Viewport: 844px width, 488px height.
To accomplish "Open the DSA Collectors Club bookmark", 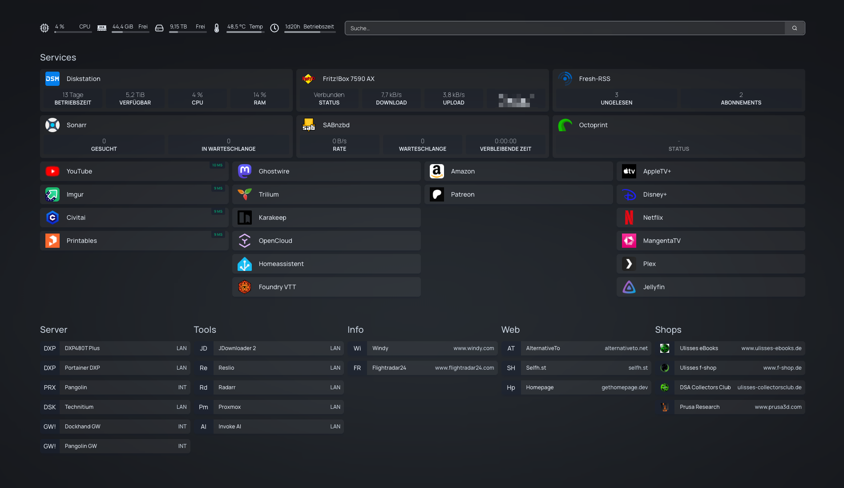I will pos(730,387).
